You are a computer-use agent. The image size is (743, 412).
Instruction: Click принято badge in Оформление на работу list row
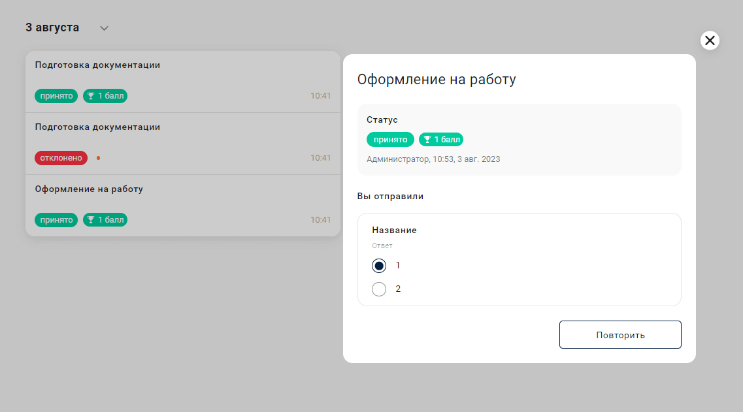click(56, 220)
